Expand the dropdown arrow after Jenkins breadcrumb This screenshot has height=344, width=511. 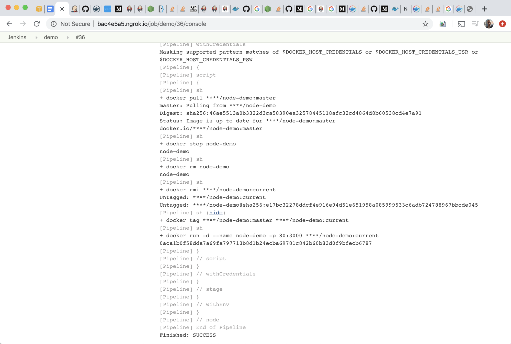36,38
